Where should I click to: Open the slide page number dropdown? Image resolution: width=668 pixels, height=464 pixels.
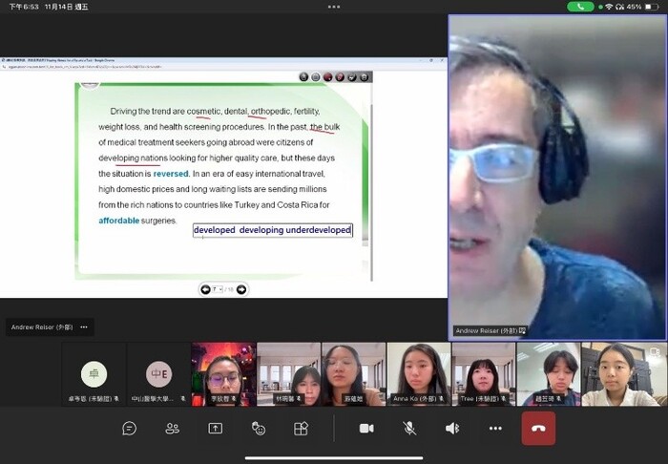220,289
